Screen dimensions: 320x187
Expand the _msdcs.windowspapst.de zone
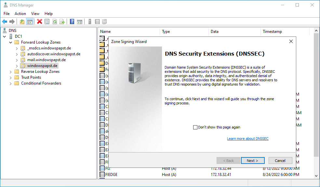[x=17, y=48]
